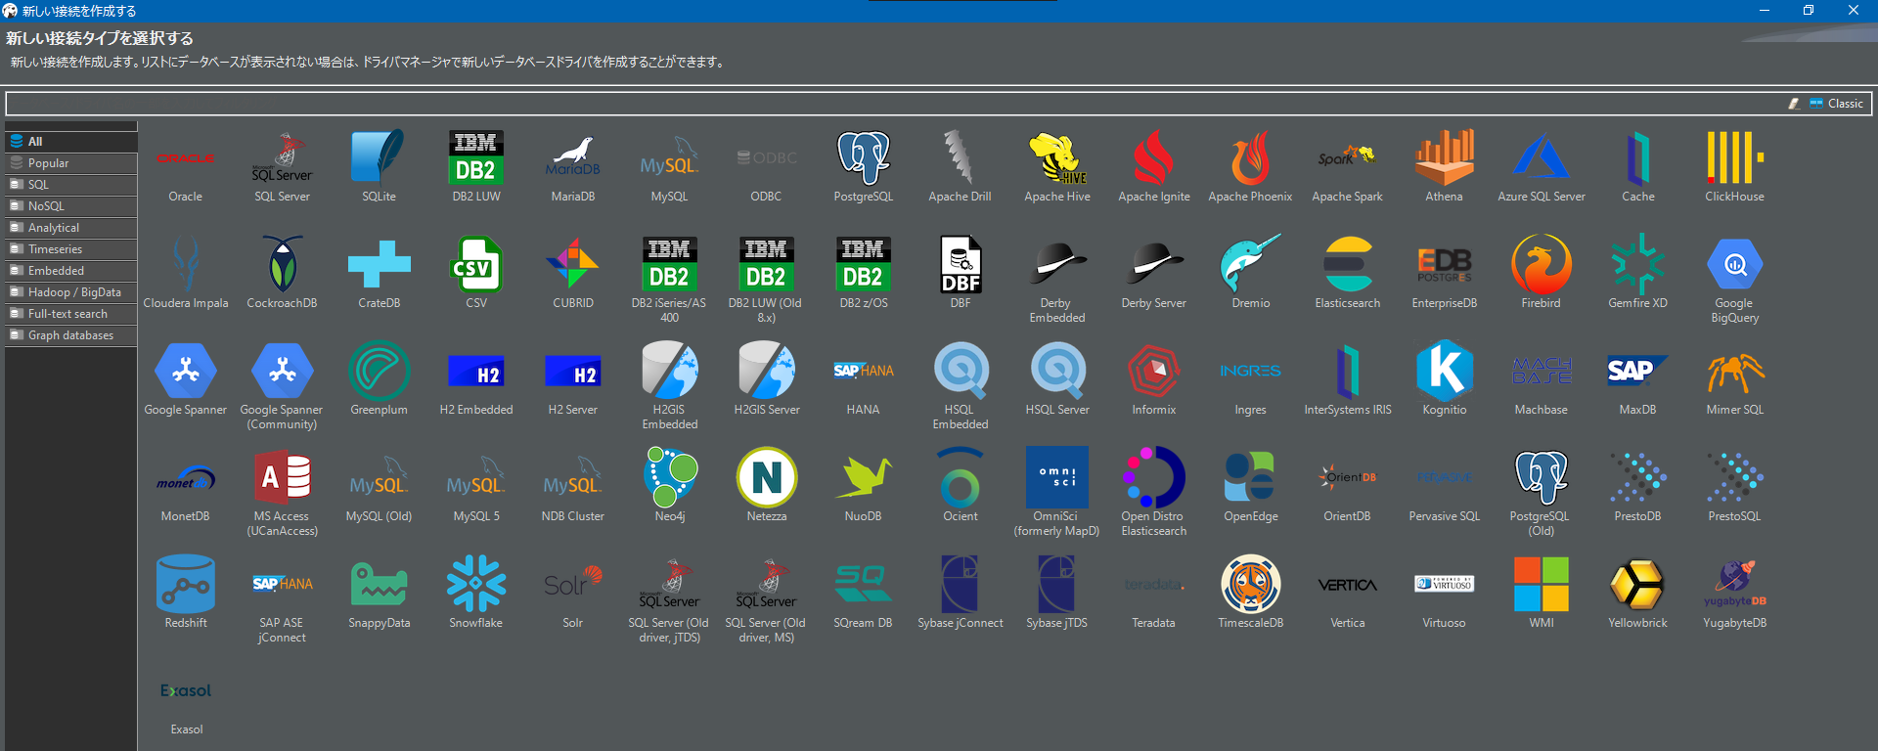Select the Mimer SQL spider icon
This screenshot has height=751, width=1878.
(1734, 372)
